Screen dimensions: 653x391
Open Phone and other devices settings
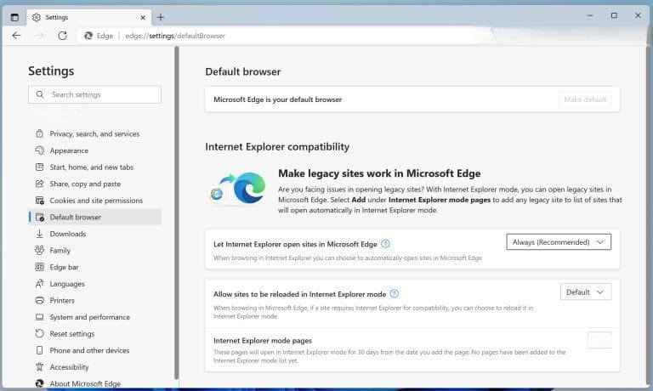89,350
